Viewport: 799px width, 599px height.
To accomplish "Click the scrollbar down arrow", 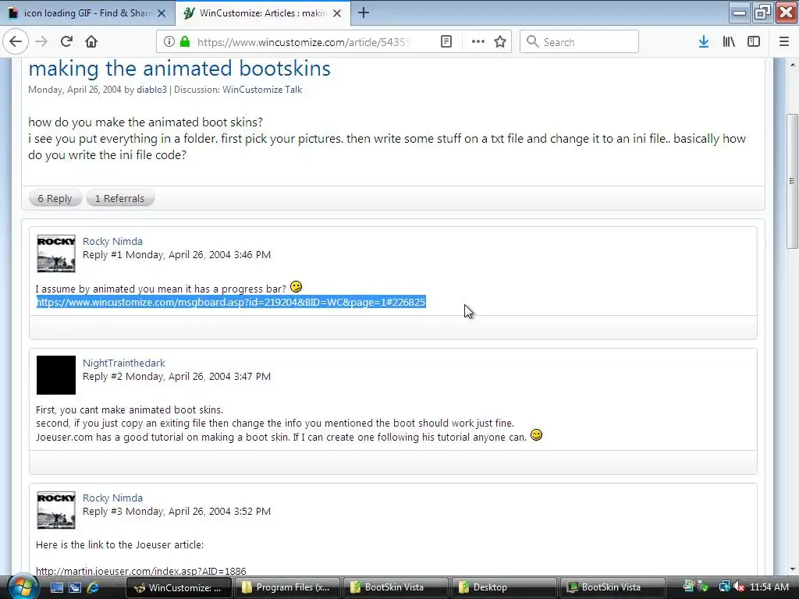I will point(792,569).
